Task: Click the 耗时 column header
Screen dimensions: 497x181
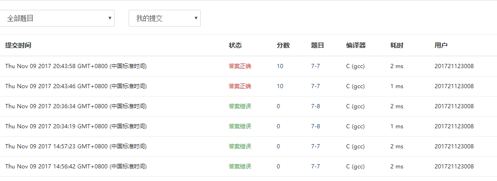Action: coord(396,45)
